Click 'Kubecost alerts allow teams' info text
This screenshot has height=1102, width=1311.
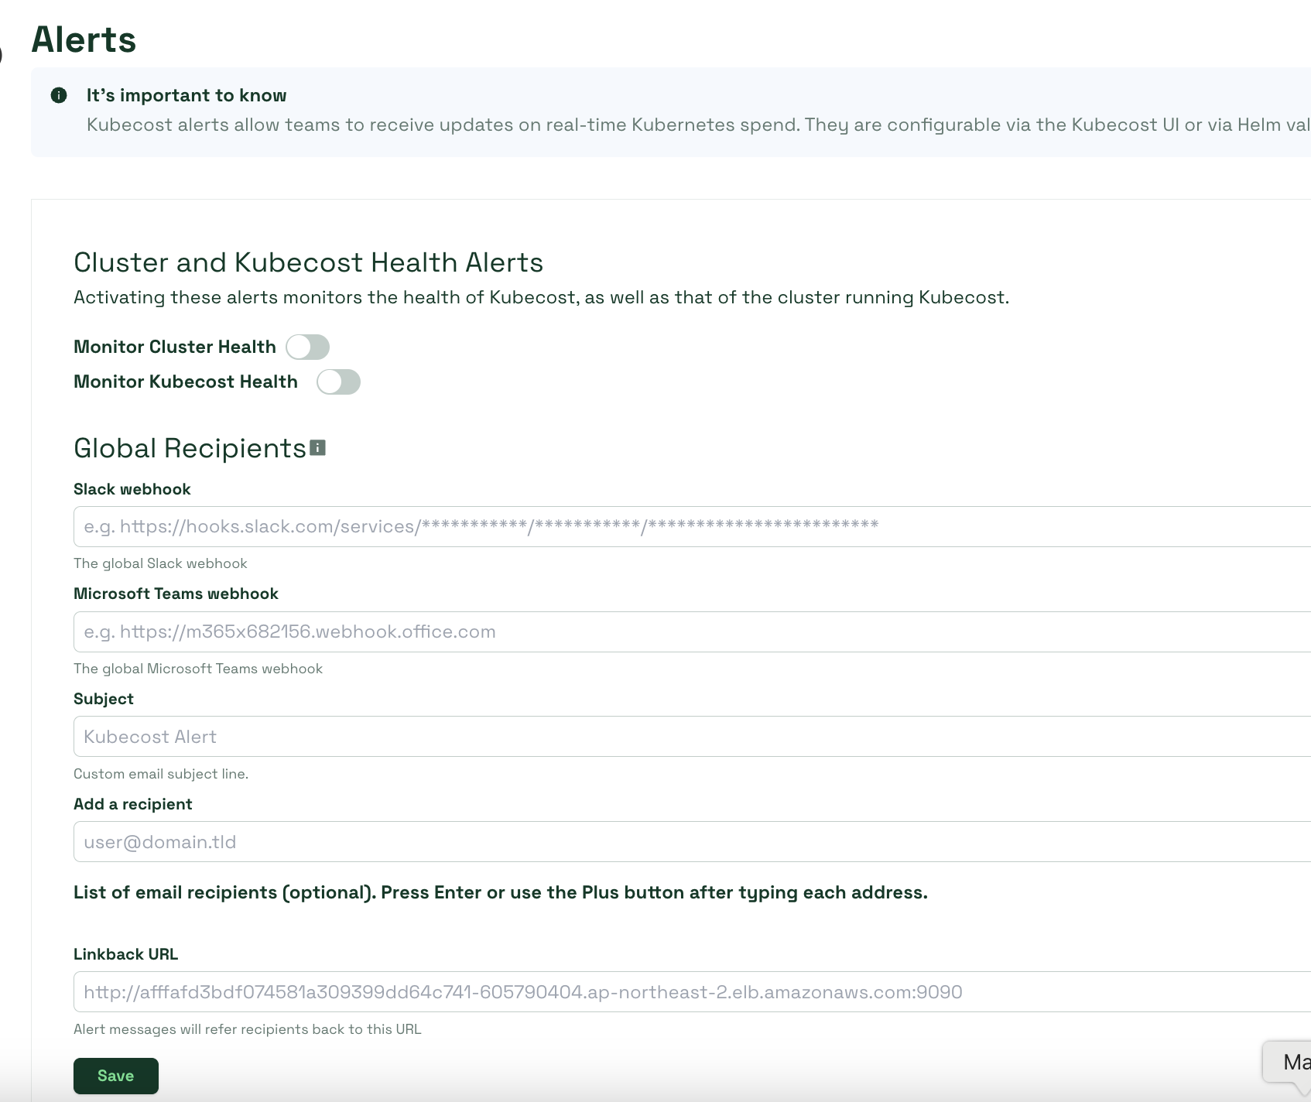point(698,125)
